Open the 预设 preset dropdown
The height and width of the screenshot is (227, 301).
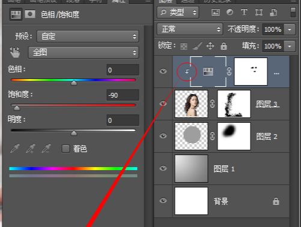[88, 37]
